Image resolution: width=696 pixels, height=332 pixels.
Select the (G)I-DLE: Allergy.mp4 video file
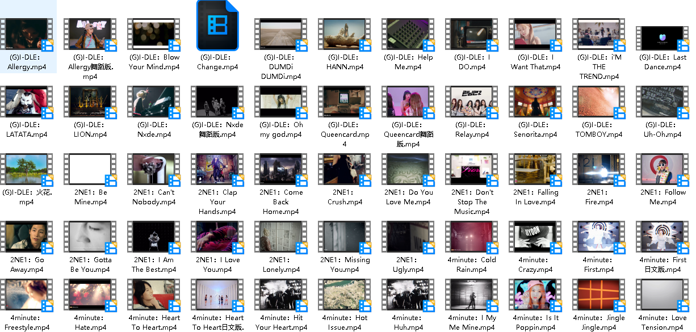27,34
